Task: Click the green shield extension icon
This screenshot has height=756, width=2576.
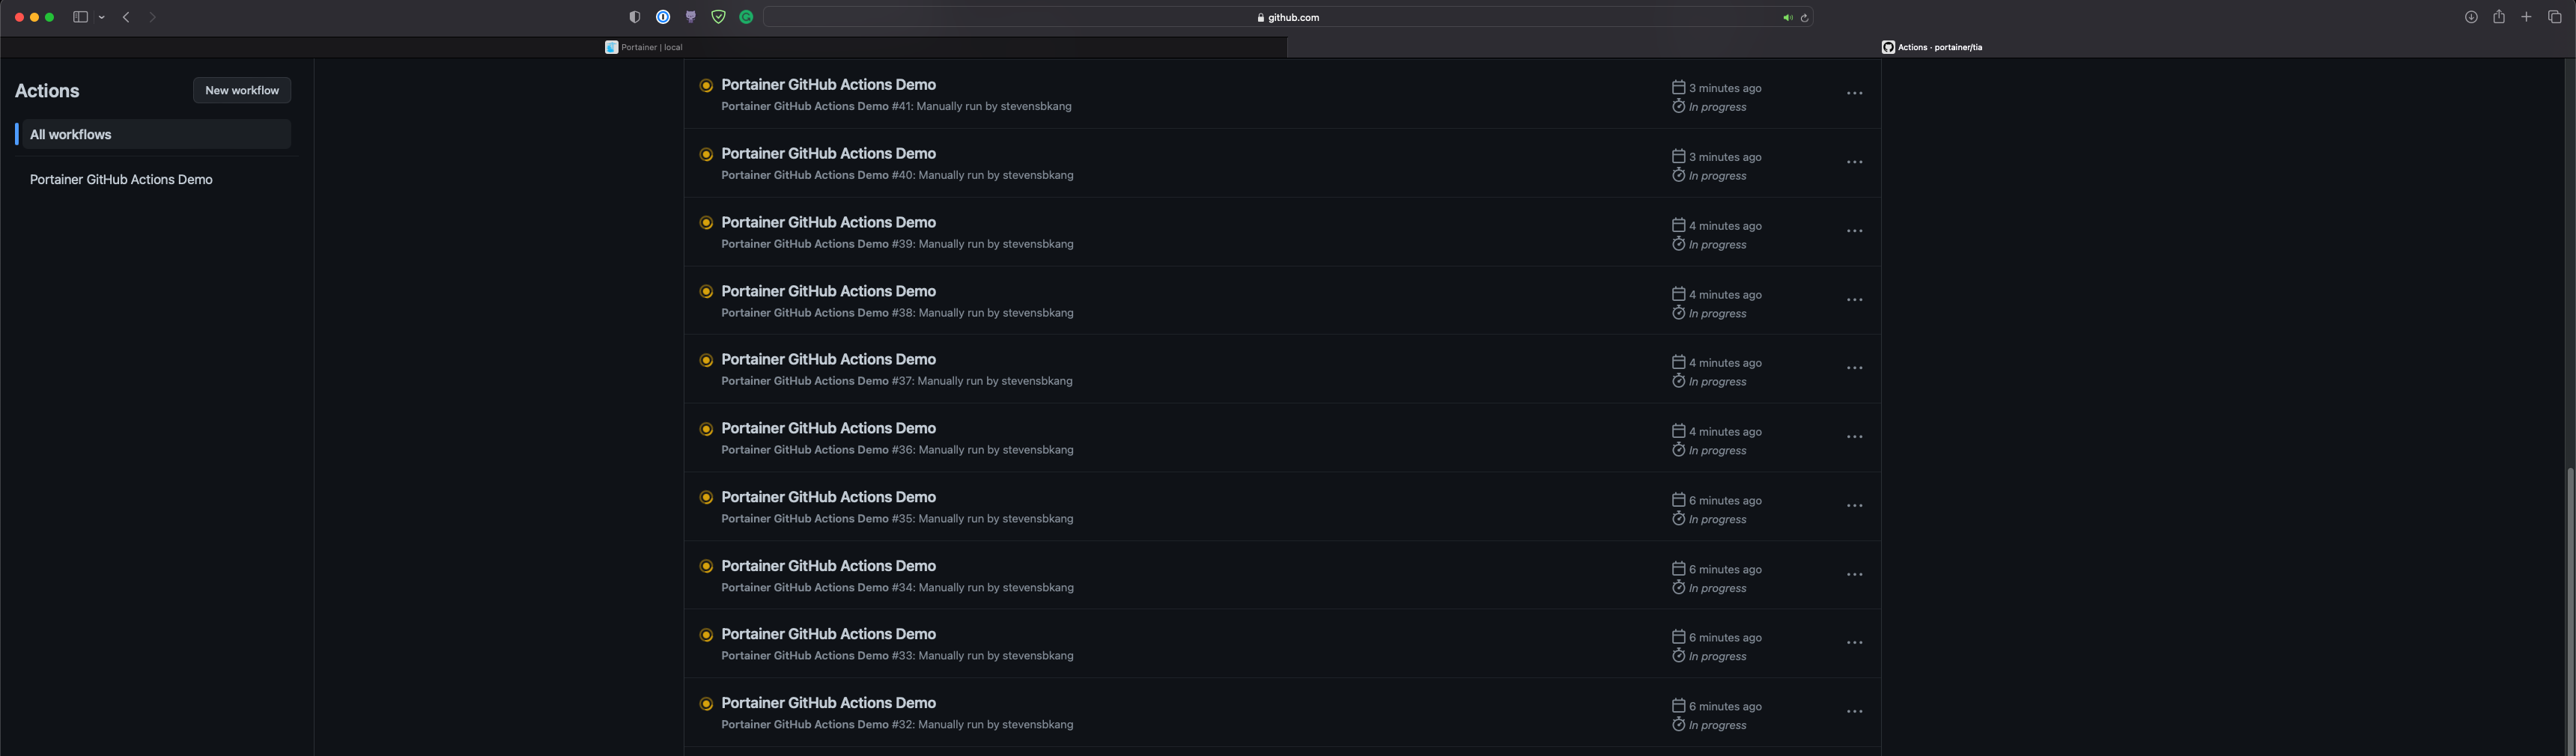Action: [x=718, y=17]
